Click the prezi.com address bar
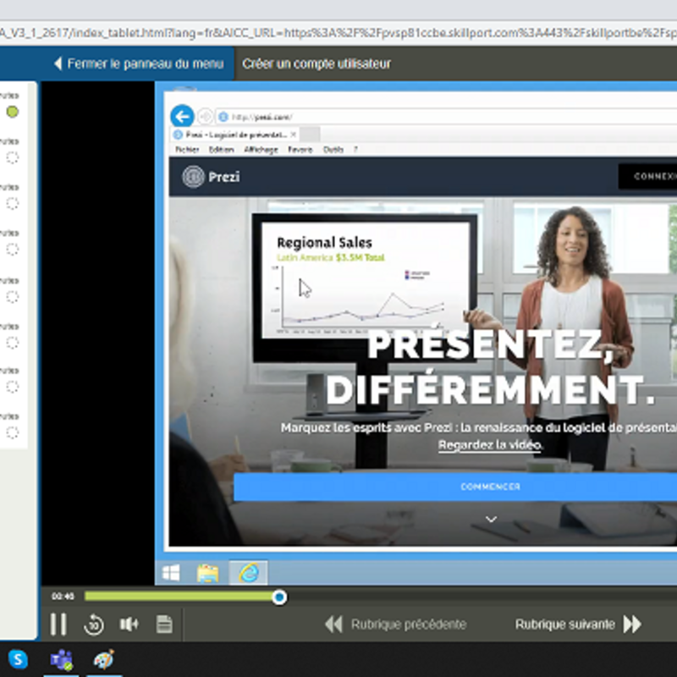 pos(445,117)
